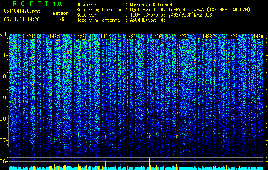Click the meteor count value 45

[x=62, y=20]
